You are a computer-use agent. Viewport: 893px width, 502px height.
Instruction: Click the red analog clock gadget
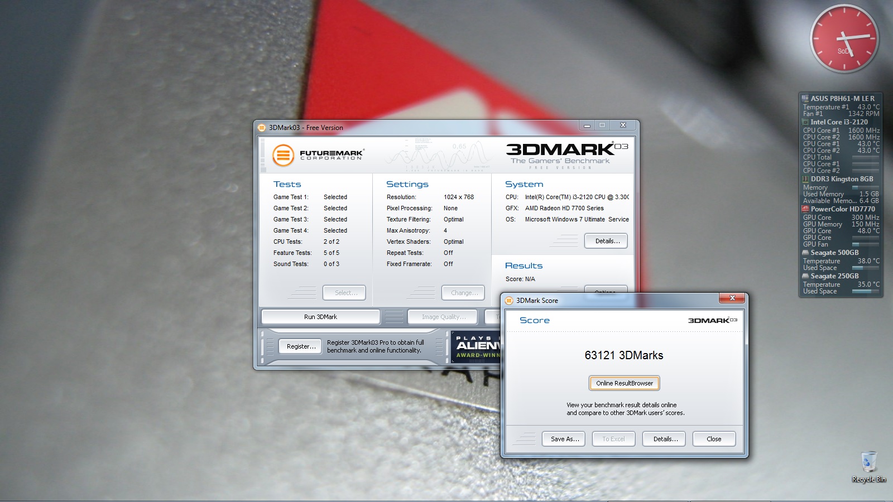(844, 38)
